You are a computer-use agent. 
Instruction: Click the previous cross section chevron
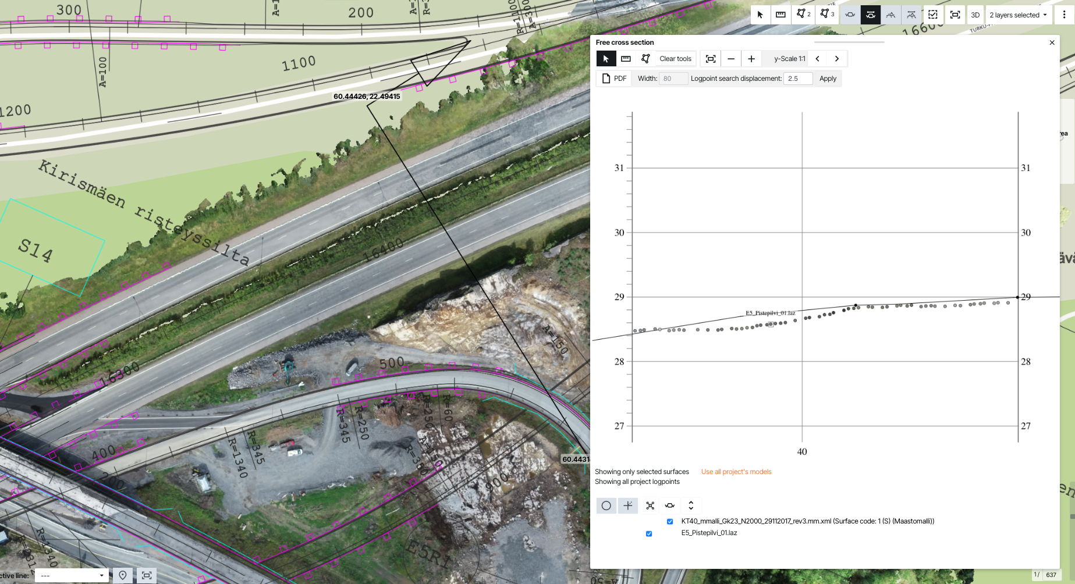click(818, 58)
